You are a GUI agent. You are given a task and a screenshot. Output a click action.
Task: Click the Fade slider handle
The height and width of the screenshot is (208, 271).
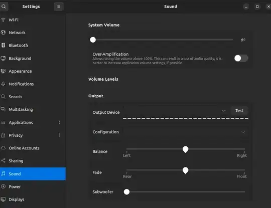[x=186, y=170]
